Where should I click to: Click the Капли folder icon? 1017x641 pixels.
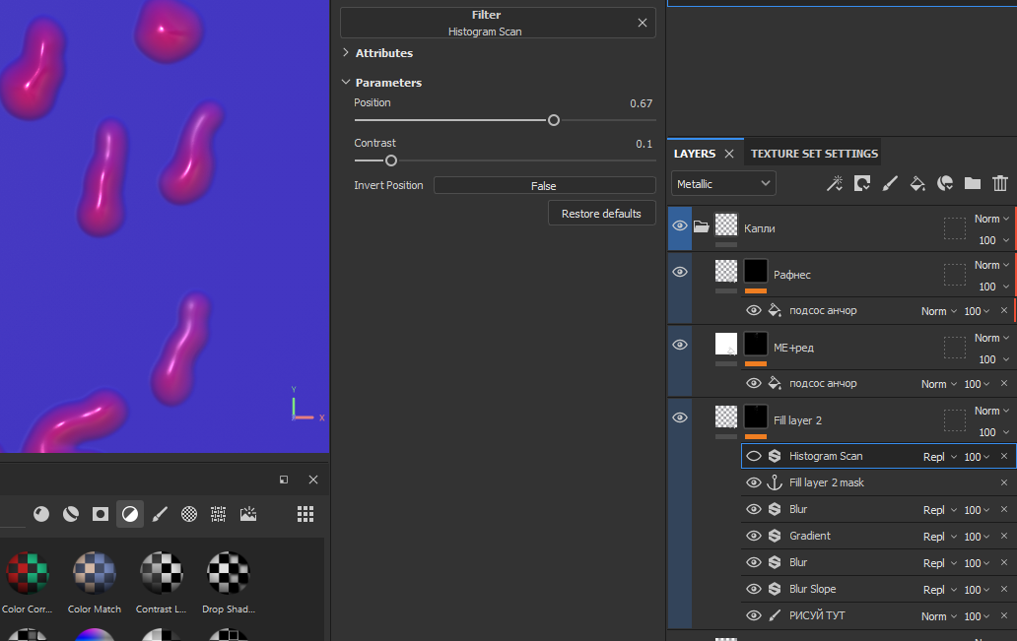[x=701, y=226]
